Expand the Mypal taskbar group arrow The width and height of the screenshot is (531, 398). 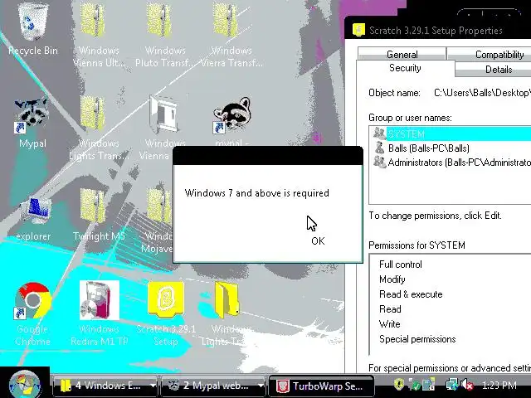tap(261, 385)
